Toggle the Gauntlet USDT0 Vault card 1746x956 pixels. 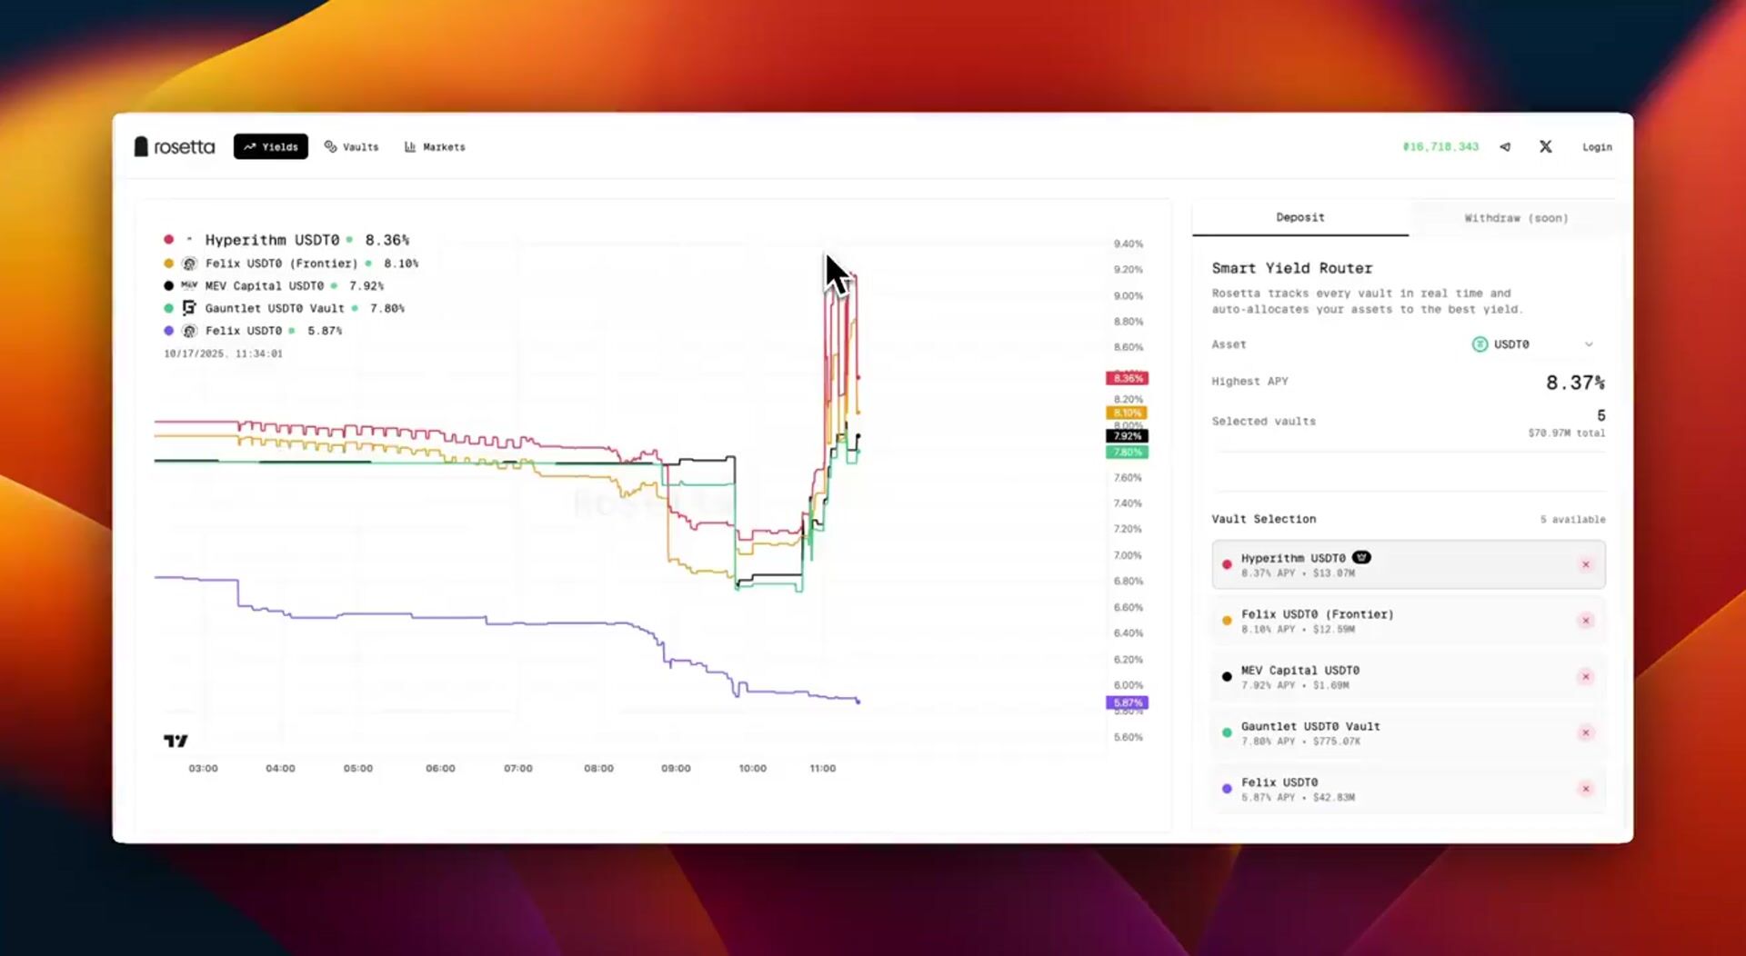click(1409, 732)
